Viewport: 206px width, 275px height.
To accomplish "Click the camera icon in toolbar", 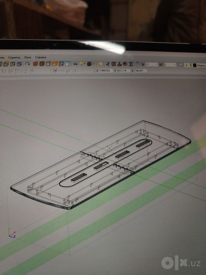I will pyautogui.click(x=75, y=64).
